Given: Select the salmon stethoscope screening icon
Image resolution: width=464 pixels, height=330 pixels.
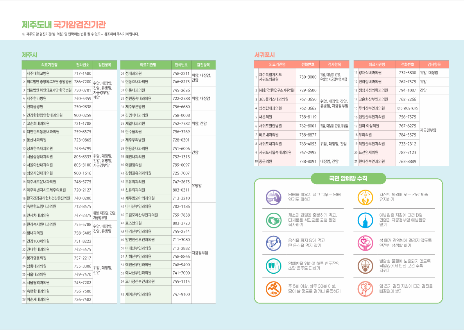Looking at the screenshot, I should (365, 289).
